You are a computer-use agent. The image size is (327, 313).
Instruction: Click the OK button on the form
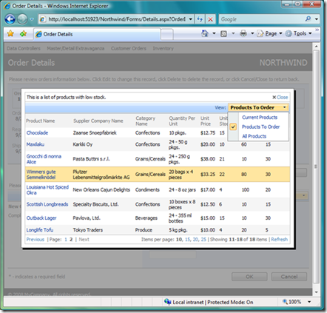click(249, 277)
